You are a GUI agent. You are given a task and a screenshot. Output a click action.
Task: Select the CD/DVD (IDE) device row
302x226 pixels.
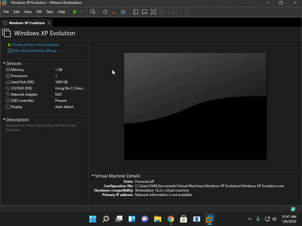coord(45,88)
